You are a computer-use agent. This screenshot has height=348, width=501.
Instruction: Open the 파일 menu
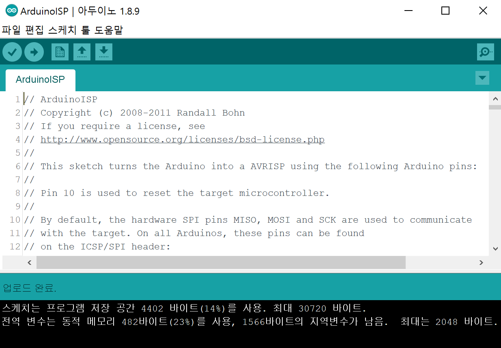click(x=11, y=30)
